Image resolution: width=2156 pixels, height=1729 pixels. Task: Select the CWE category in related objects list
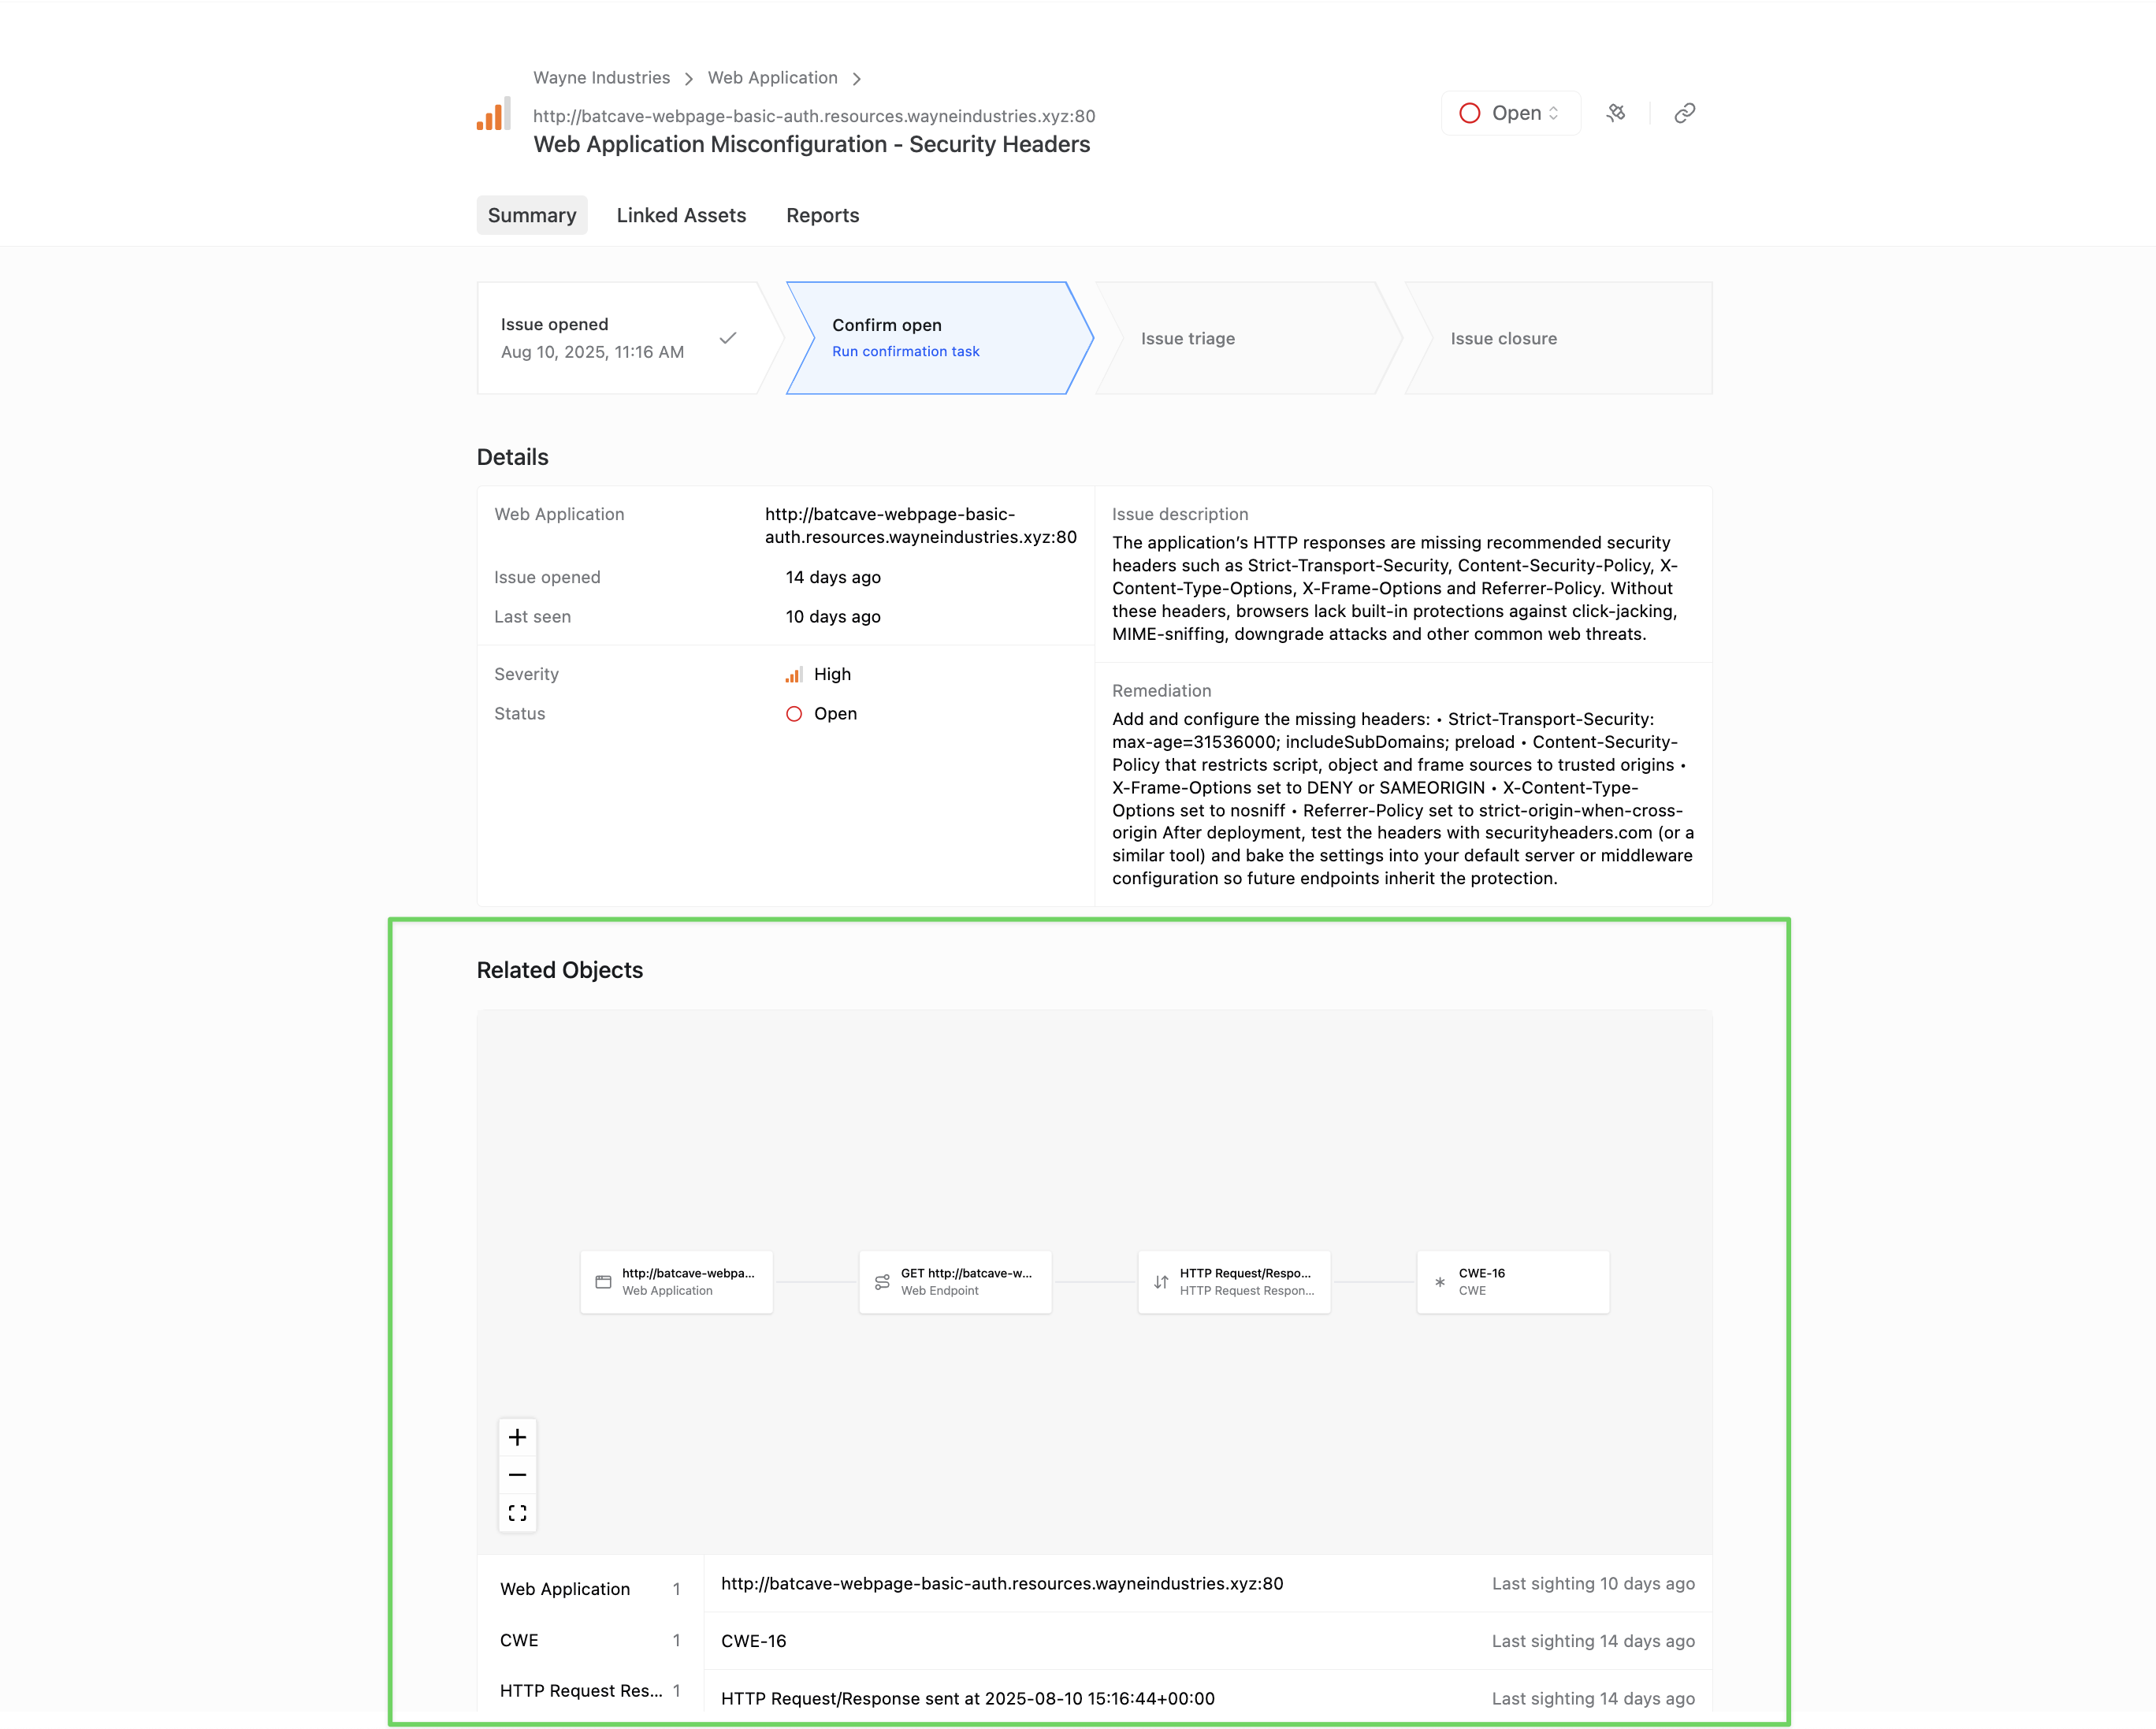pos(589,1640)
